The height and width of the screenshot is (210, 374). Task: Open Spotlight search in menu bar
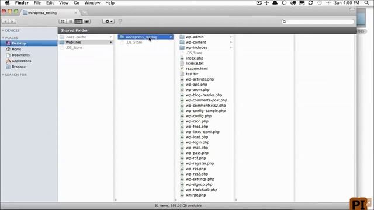coord(366,3)
